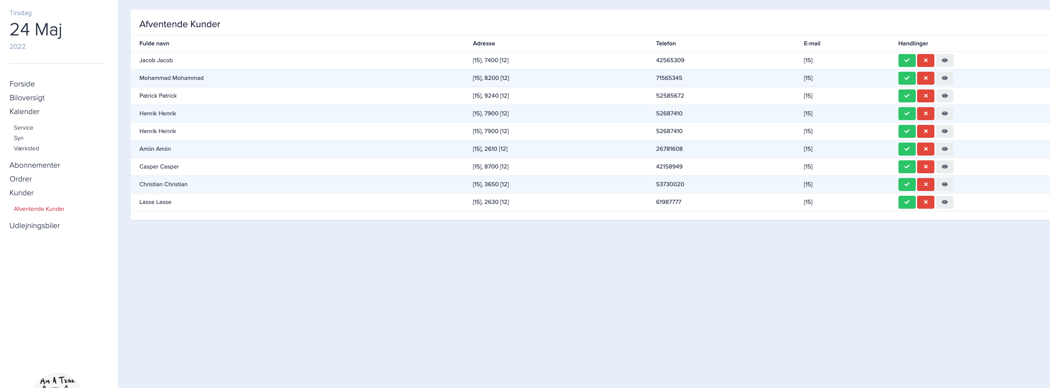
Task: Open the Abonnementer sidebar item
Action: click(x=35, y=165)
